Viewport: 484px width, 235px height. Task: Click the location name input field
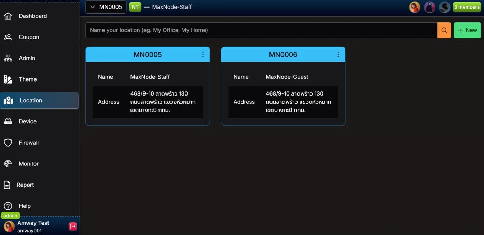point(239,30)
